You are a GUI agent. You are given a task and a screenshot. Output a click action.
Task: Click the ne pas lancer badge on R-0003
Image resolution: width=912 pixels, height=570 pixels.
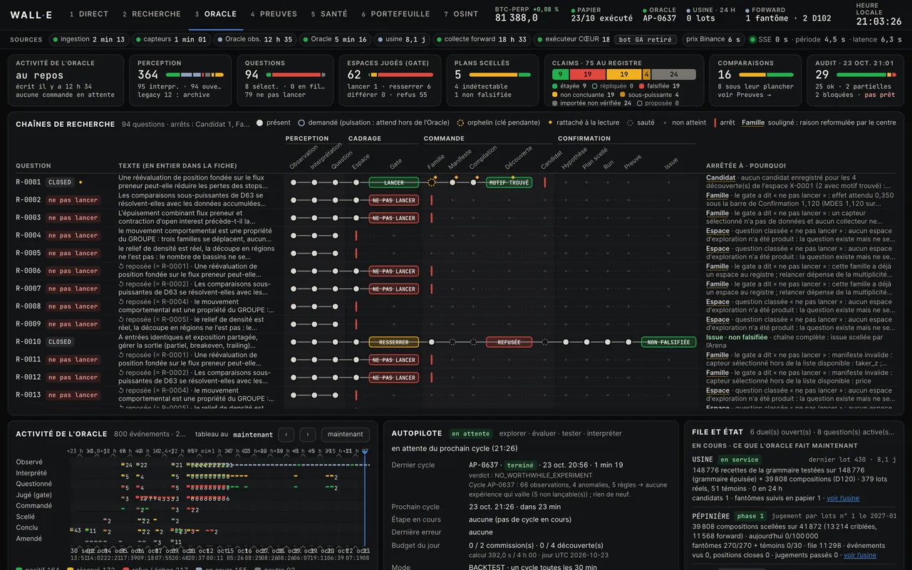coord(73,218)
